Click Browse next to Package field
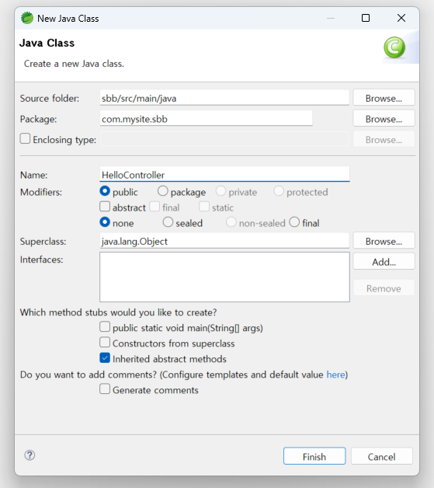Screen dimensions: 434x488 pos(384,119)
